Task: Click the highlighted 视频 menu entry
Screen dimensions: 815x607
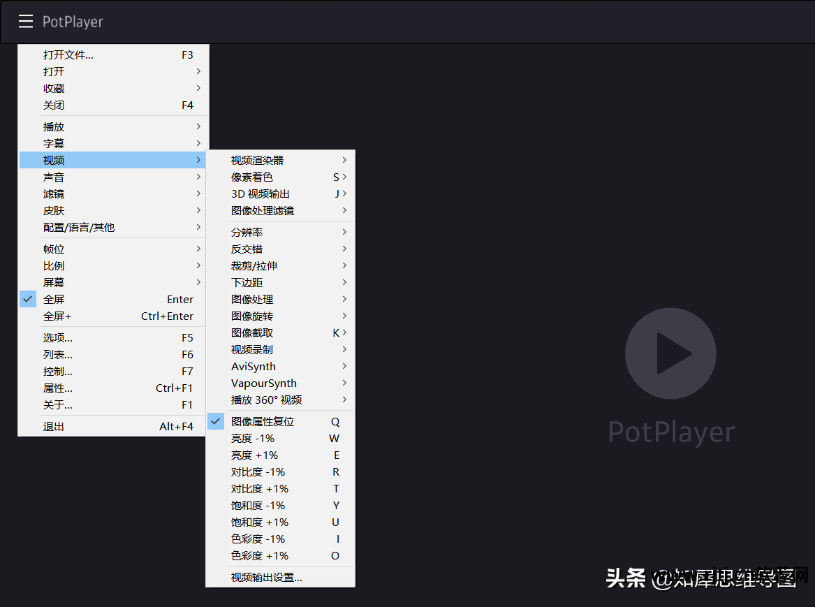Action: tap(113, 160)
